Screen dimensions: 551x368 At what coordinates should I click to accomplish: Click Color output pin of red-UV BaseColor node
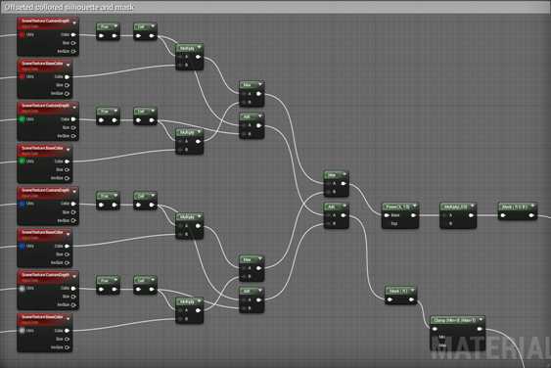tap(67, 76)
